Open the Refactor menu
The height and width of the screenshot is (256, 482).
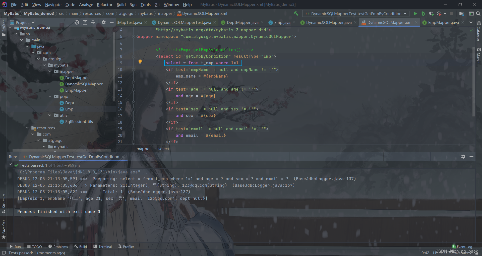click(x=104, y=5)
